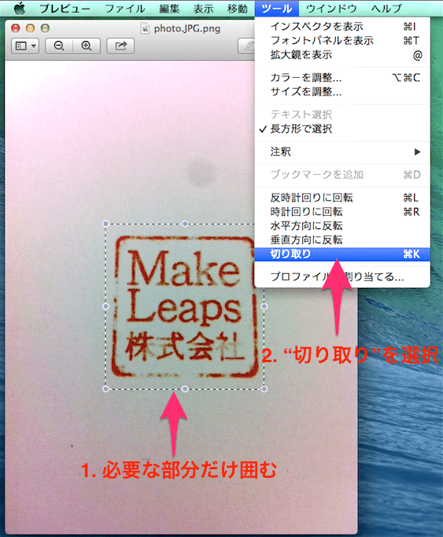
Task: Close the photo.JPG.png window
Action: pyautogui.click(x=16, y=28)
